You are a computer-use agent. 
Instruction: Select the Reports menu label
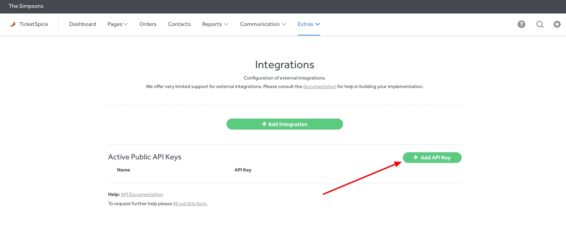[x=212, y=24]
